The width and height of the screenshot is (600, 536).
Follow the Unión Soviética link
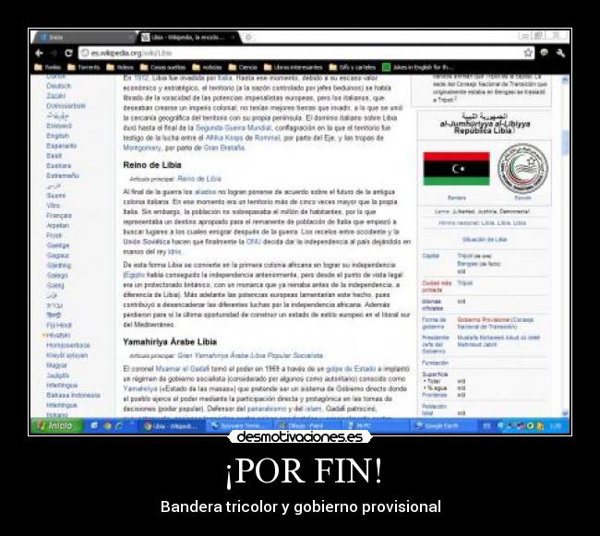[x=147, y=242]
